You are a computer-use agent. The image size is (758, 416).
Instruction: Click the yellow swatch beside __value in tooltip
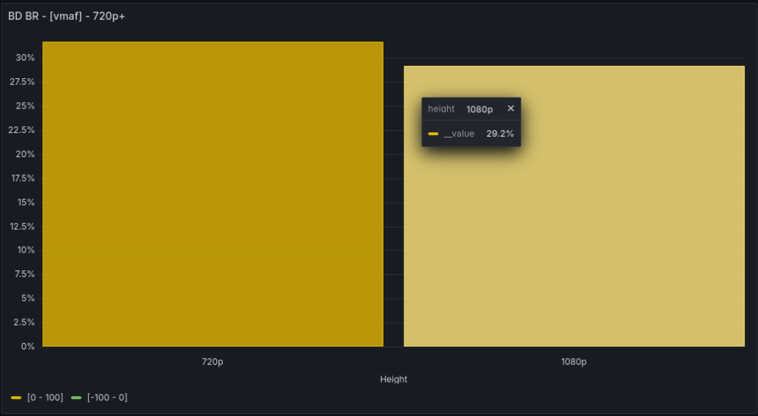point(433,134)
